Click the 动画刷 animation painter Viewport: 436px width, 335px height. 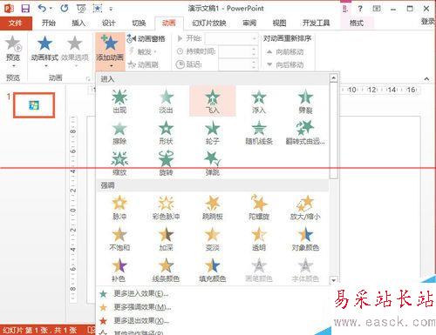[x=143, y=64]
